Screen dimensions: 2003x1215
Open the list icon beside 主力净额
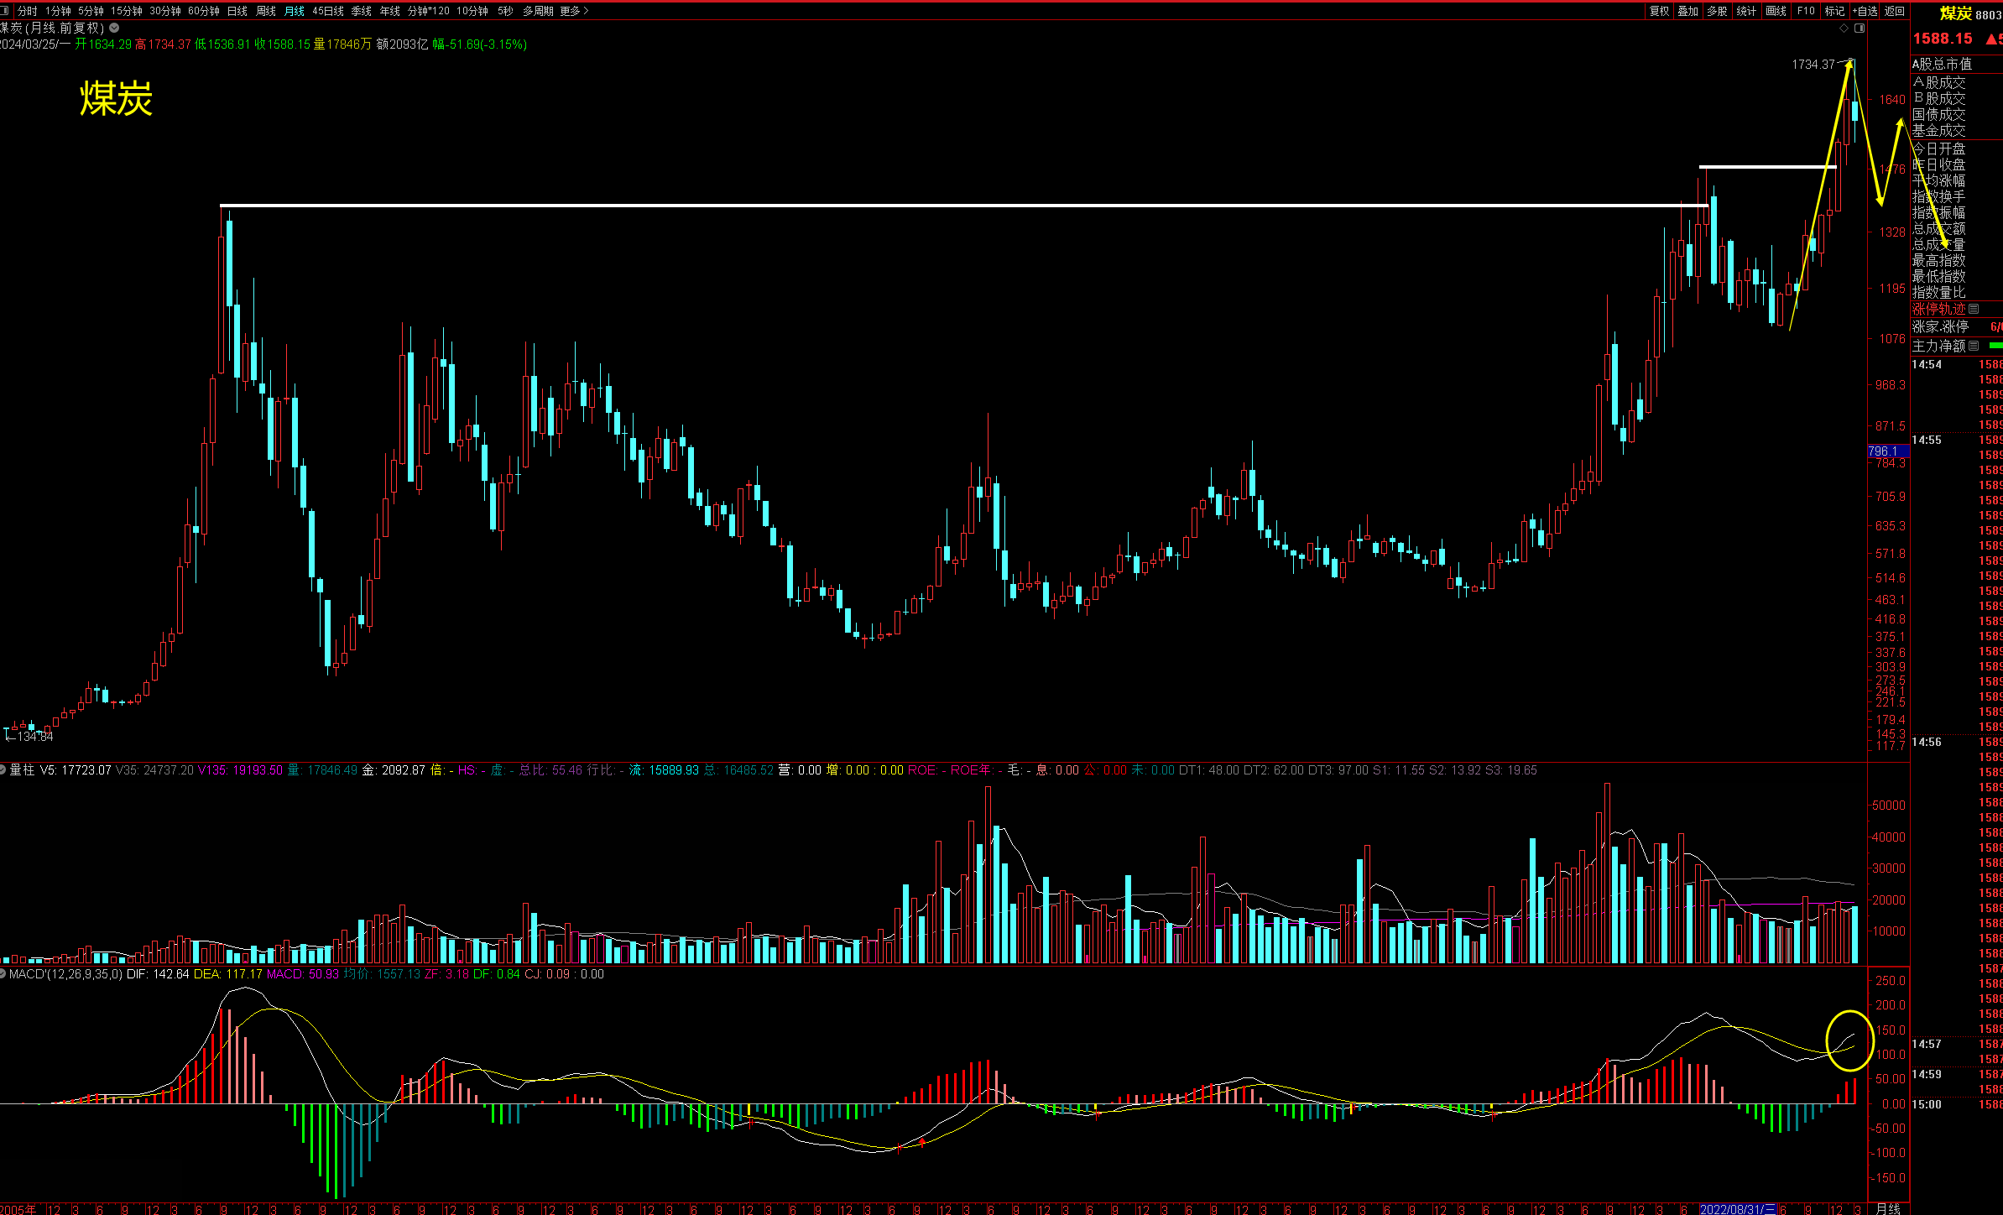coord(1974,346)
